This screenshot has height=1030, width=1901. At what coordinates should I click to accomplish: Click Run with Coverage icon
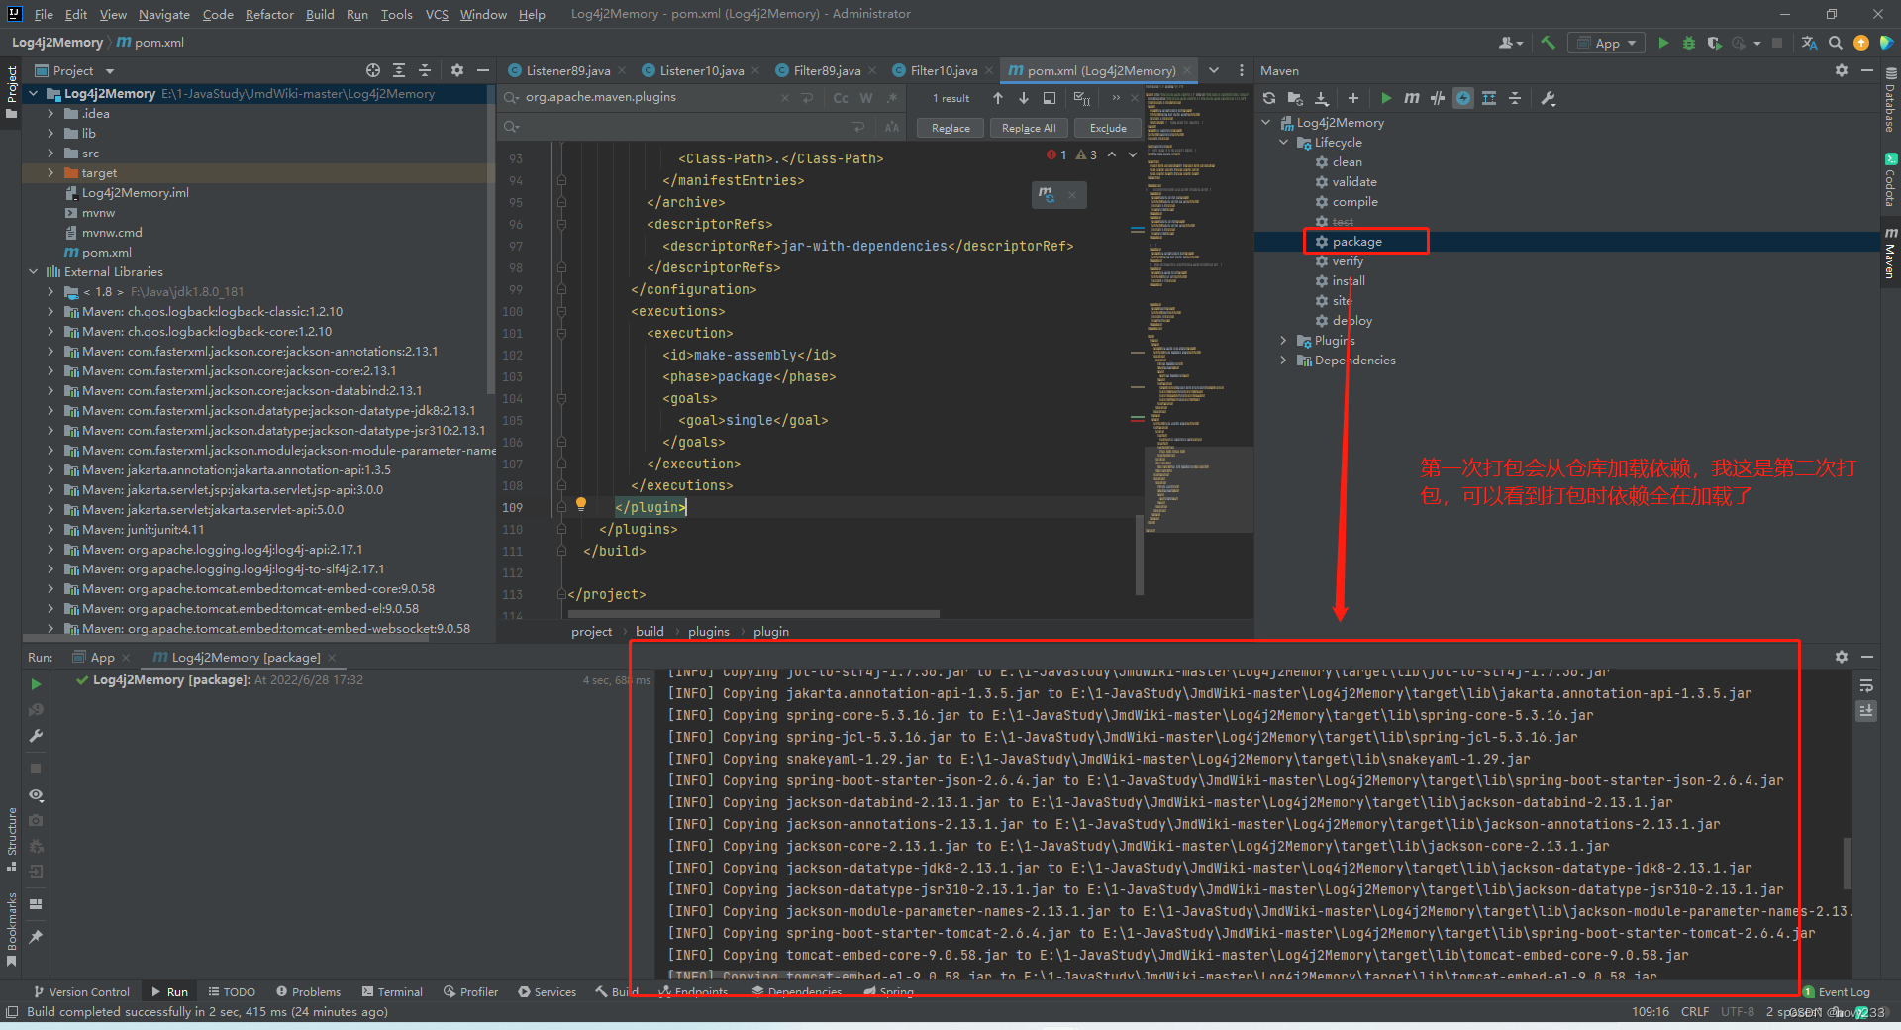point(1715,43)
